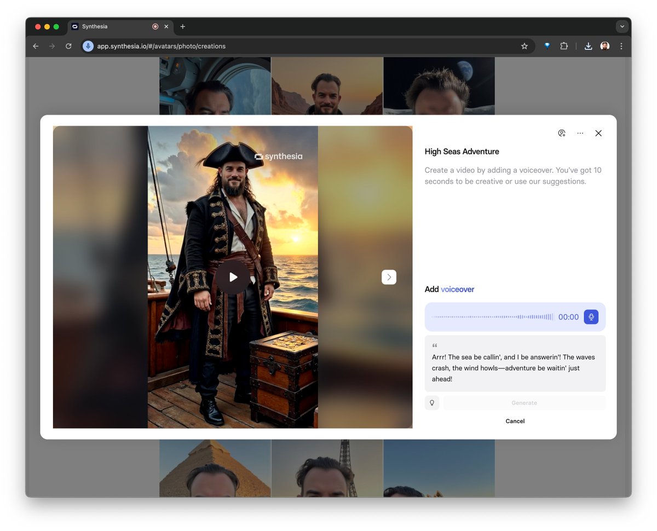Start recording with the microphone button
657x531 pixels.
tap(591, 317)
